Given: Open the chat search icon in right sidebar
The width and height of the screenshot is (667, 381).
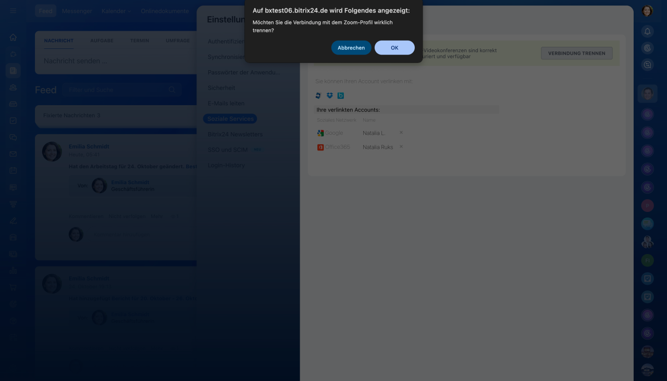Looking at the screenshot, I should tap(647, 65).
